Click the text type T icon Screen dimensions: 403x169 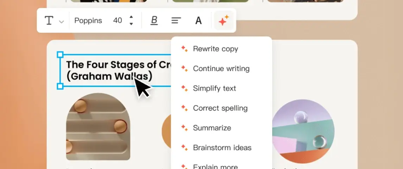coord(49,21)
